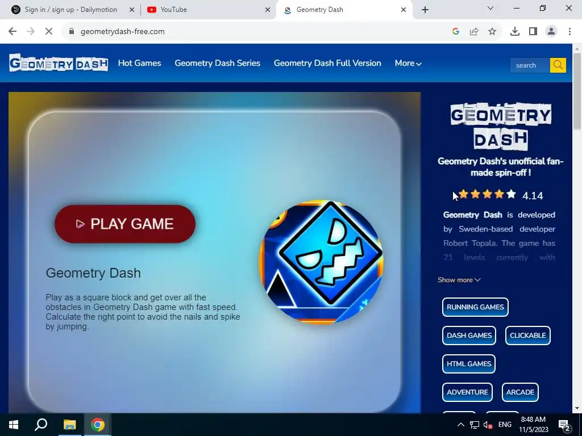Close the Dailymotion tab

coord(132,10)
